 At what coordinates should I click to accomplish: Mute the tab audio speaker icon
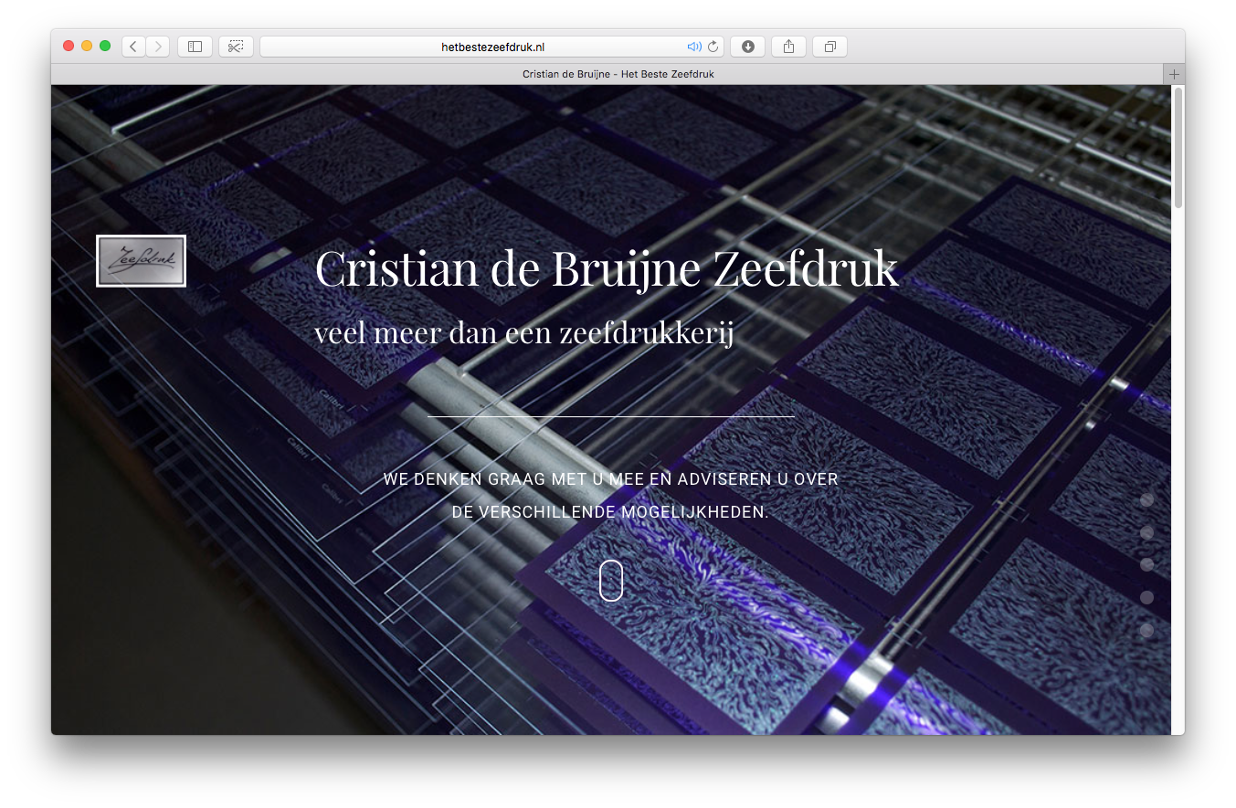(693, 47)
